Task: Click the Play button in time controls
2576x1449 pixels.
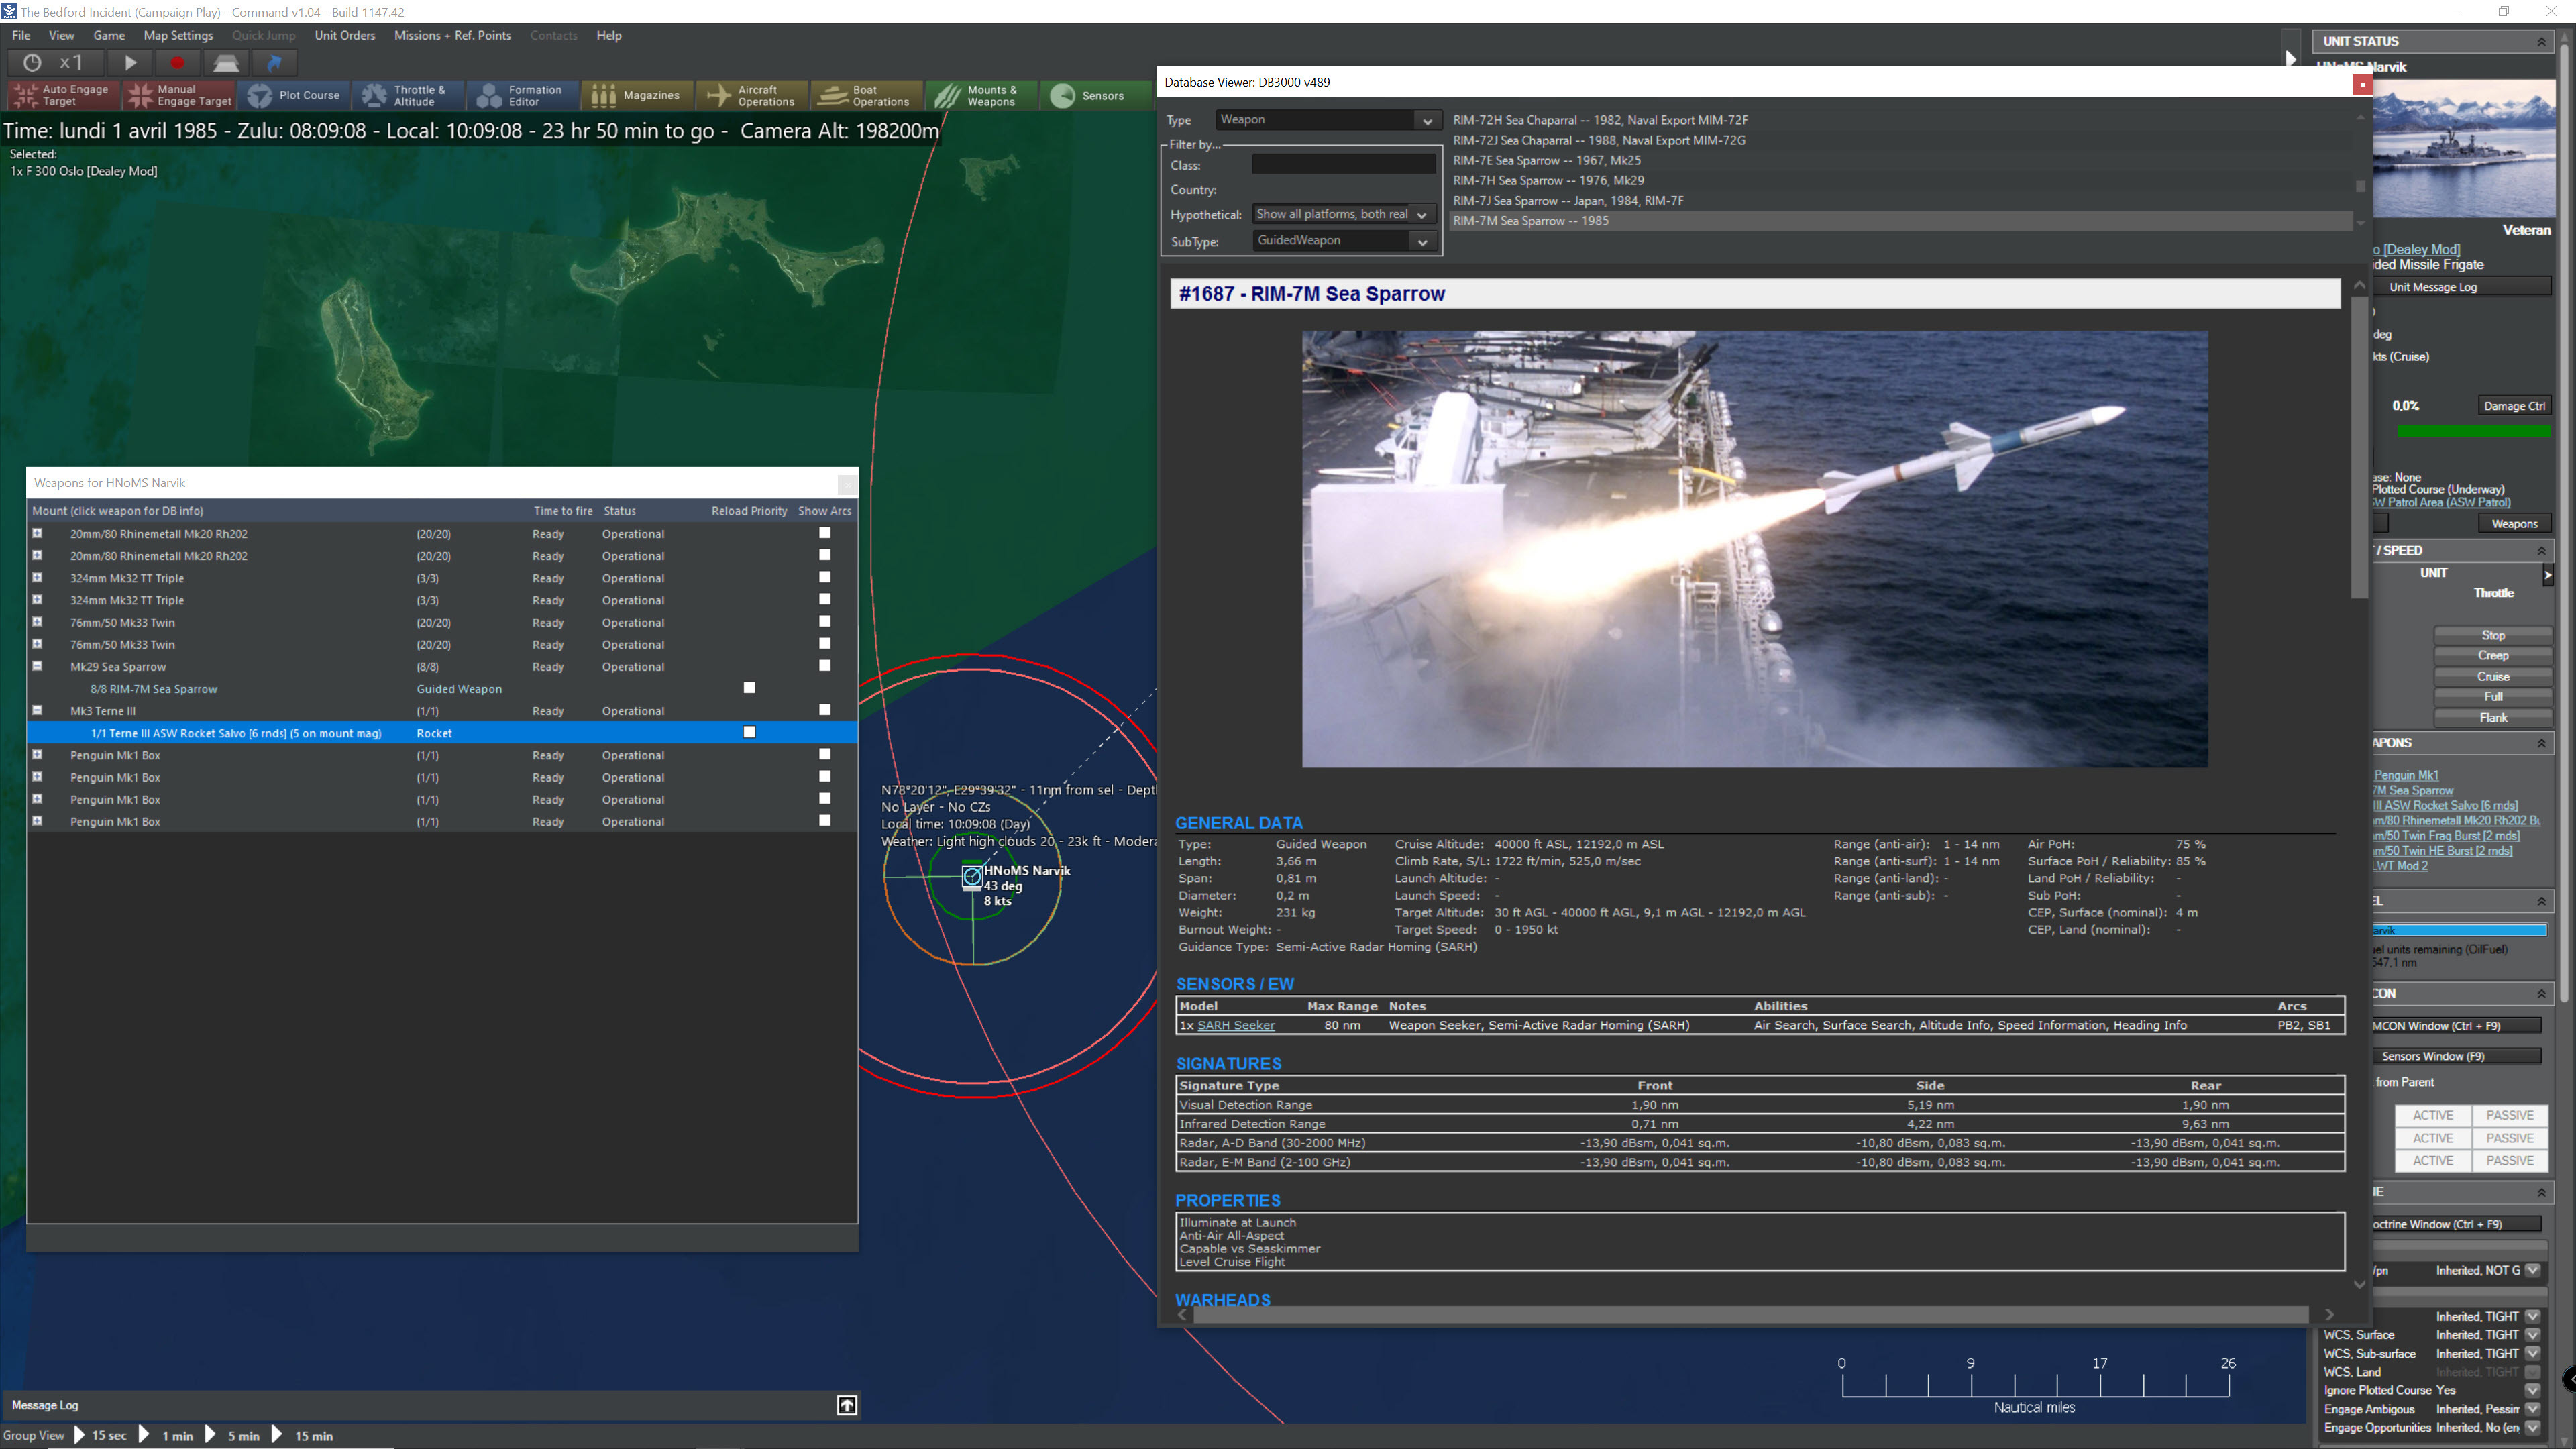Action: click(130, 63)
